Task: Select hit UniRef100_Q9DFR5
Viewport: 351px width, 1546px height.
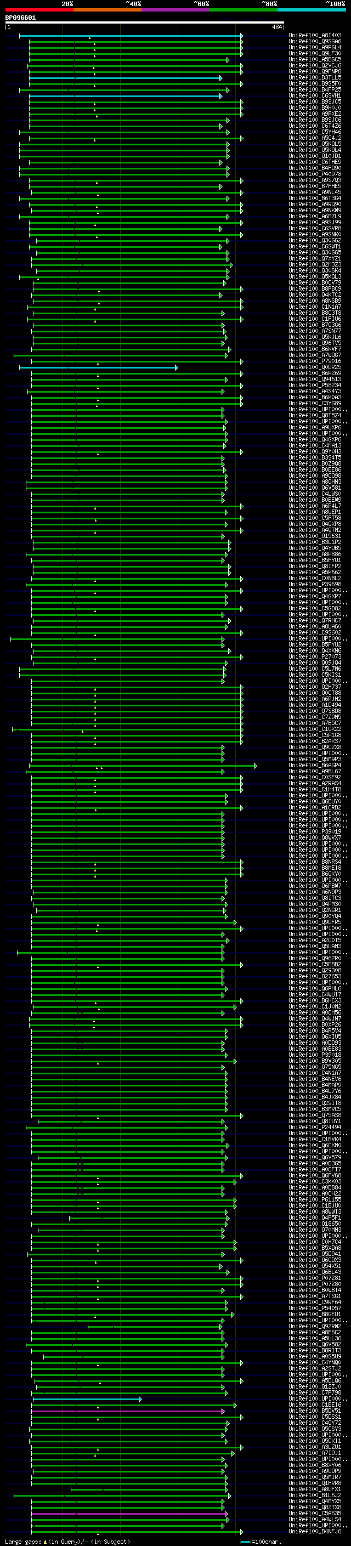Action: (315, 922)
